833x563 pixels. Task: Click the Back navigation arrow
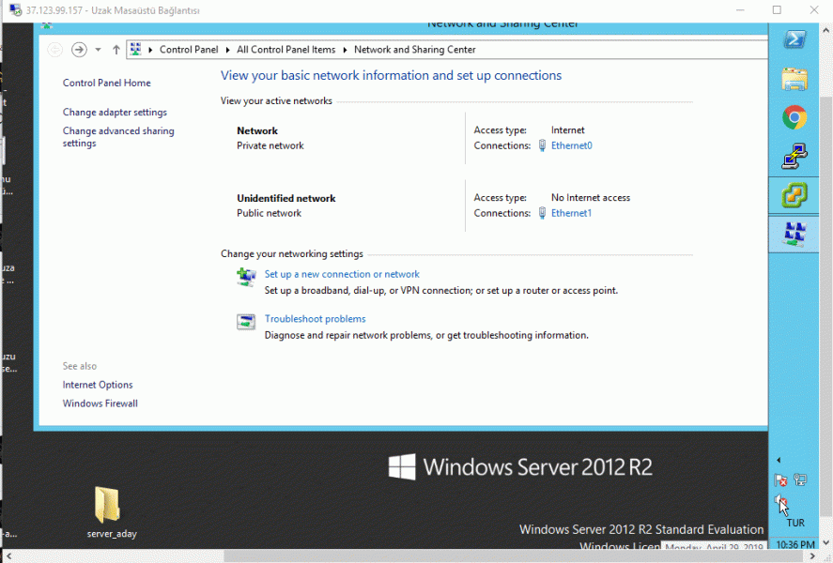[x=54, y=50]
